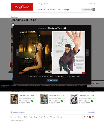The image size is (104, 130).
Task: Click the search submit arrow button
Action: click(x=94, y=10)
